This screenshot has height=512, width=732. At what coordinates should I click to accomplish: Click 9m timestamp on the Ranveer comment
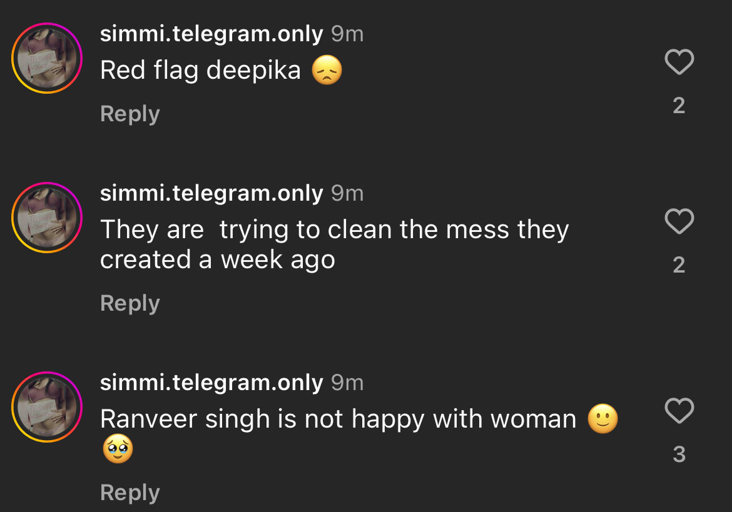point(347,383)
